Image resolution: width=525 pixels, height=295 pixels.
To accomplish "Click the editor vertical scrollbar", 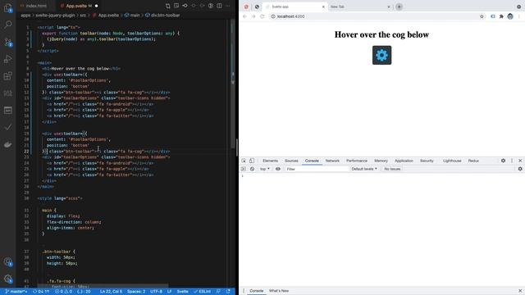I will click(233, 84).
